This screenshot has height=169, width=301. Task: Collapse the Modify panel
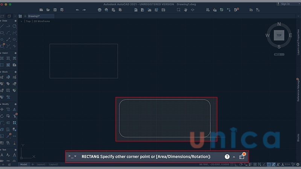click(x=1, y=104)
